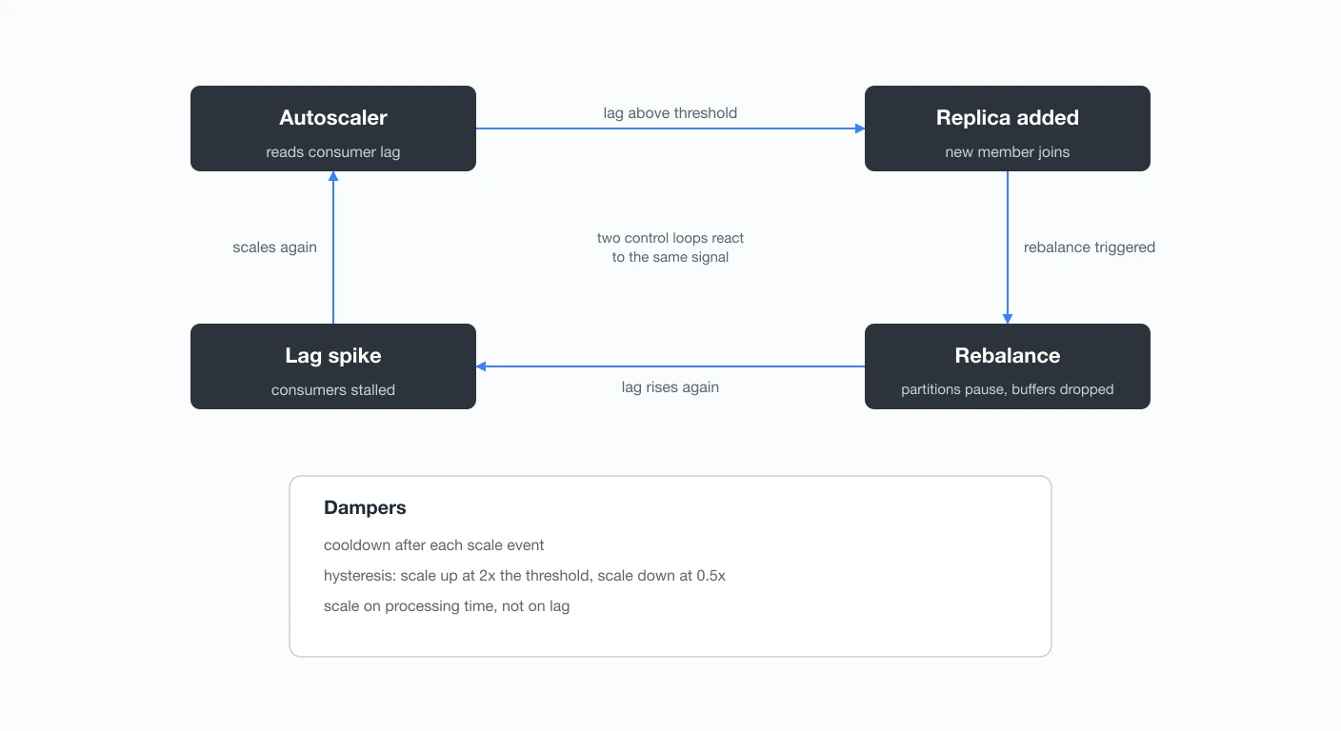1341x731 pixels.
Task: Click the 'two control loops react' note
Action: click(x=670, y=247)
